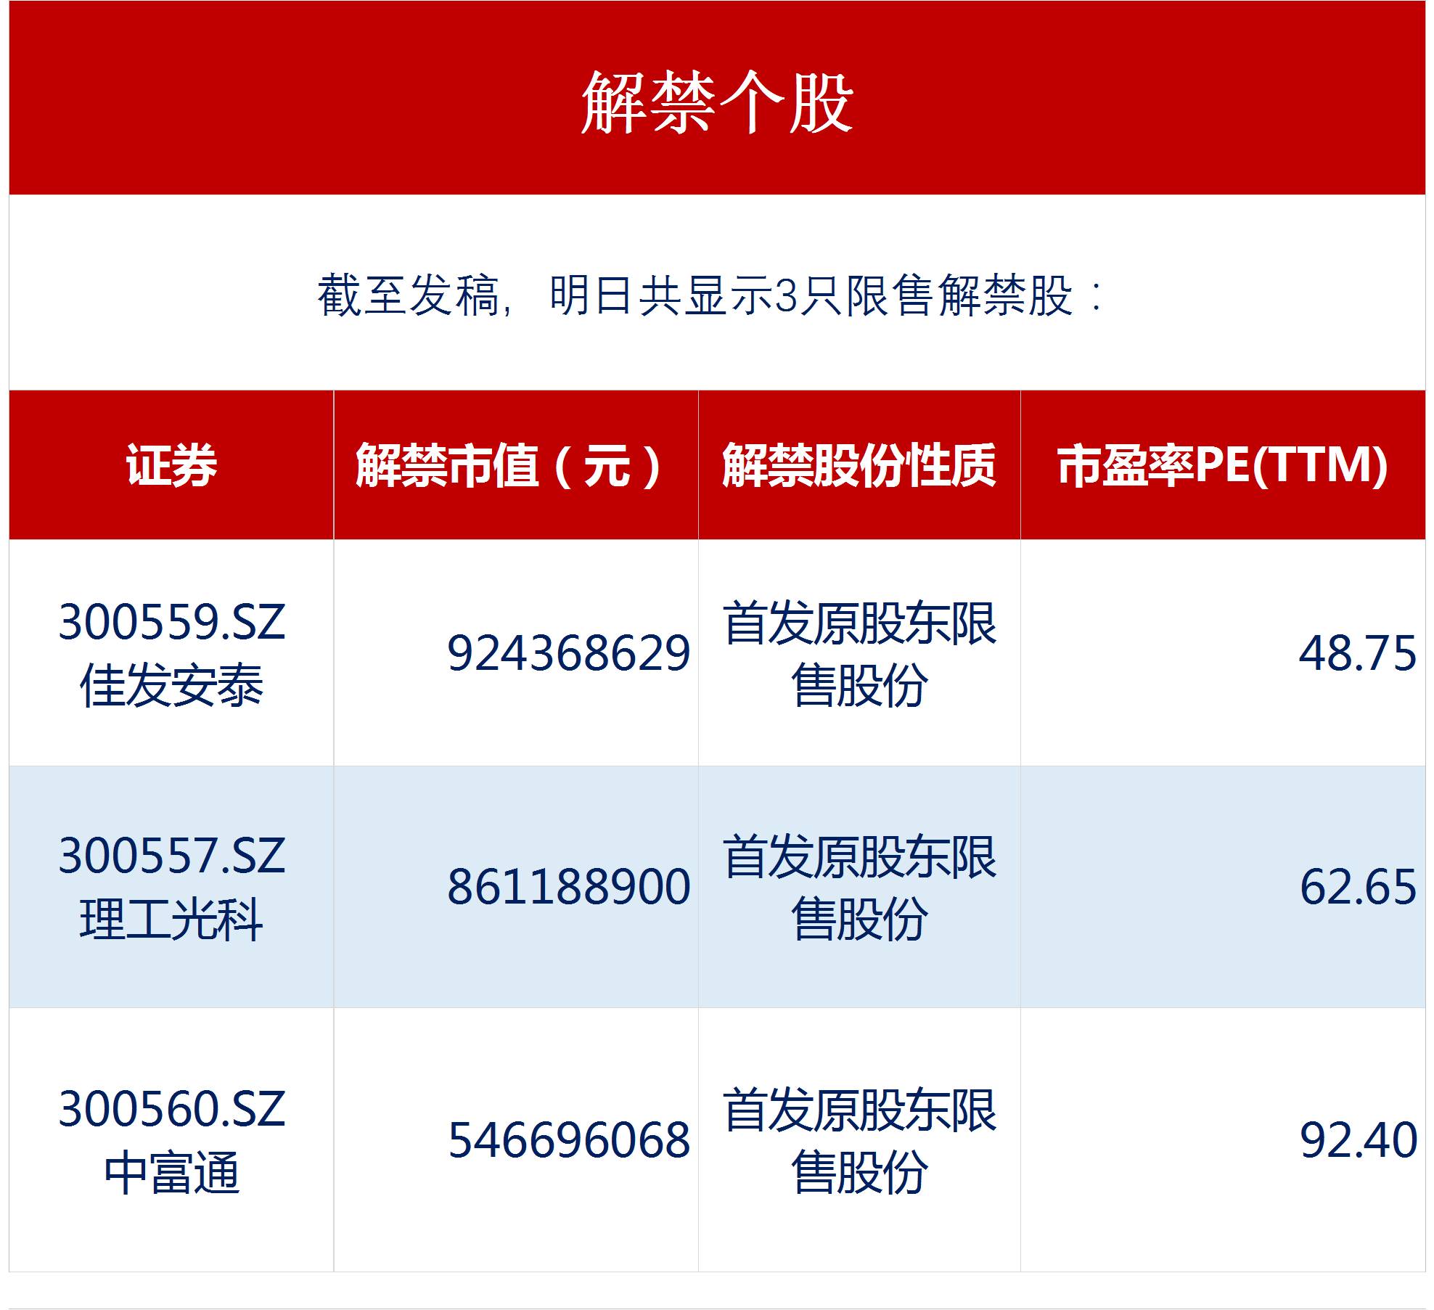
Task: Click 首发原股东限售股份 in the 佳发安泰 row
Action: 859,654
